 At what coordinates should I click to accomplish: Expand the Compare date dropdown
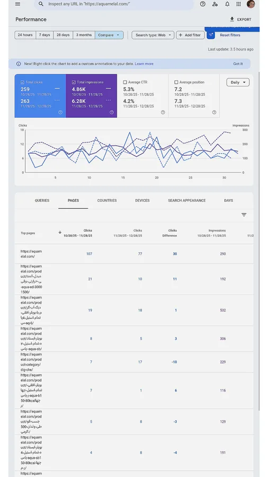109,35
